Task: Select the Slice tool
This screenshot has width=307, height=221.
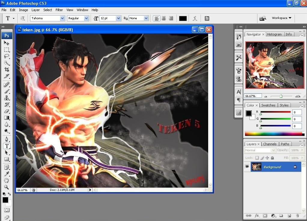Action: click(7, 76)
